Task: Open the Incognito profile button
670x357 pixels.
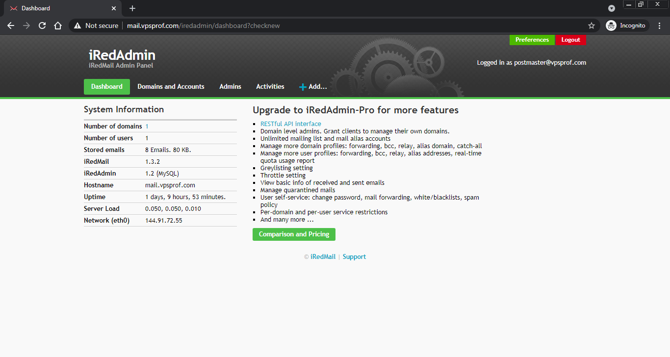Action: (627, 25)
